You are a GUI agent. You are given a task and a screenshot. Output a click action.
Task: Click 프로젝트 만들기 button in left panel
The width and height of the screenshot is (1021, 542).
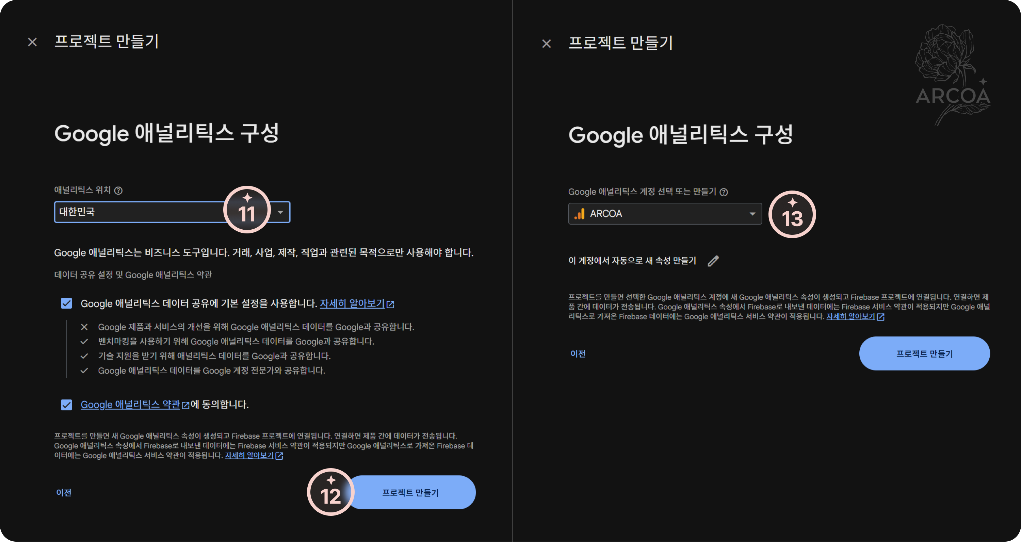click(x=411, y=492)
